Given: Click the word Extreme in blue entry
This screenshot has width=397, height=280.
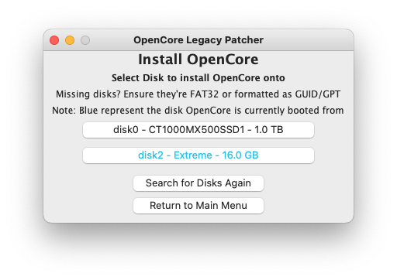Looking at the screenshot, I should (193, 155).
